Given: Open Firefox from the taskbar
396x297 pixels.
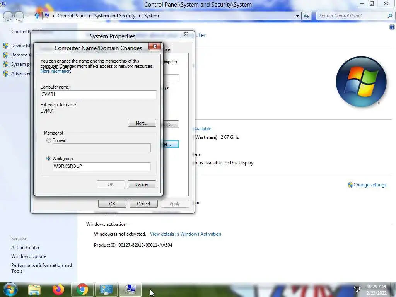Looking at the screenshot, I should 58,289.
